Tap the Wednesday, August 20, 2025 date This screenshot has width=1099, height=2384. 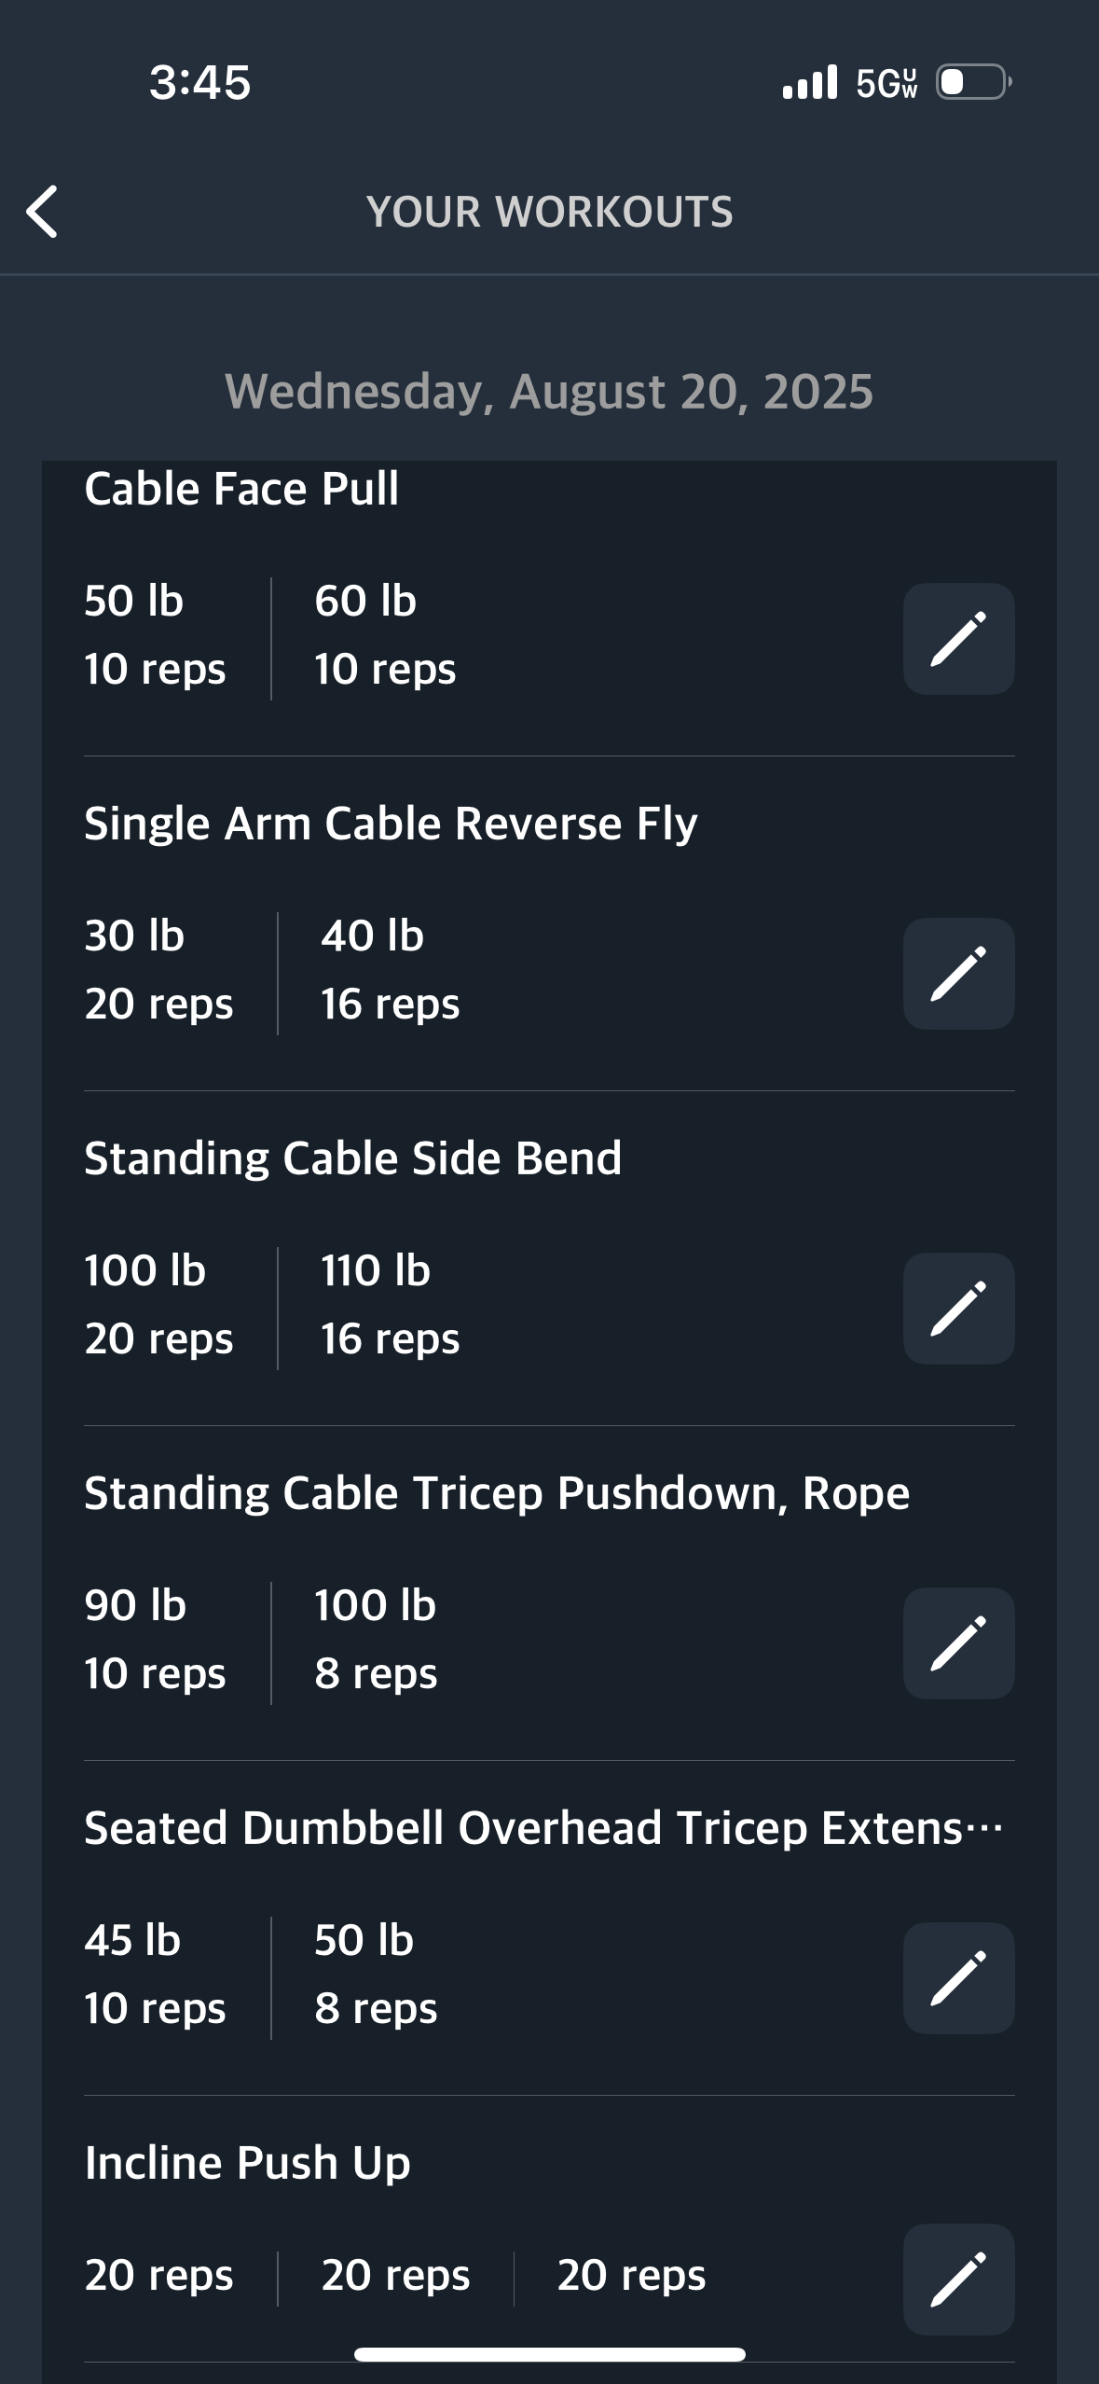tap(549, 391)
